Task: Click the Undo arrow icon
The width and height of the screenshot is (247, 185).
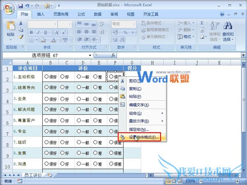Action: (x=27, y=6)
